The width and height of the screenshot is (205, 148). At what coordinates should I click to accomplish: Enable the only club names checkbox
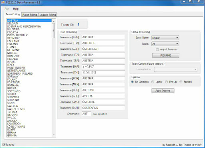pyautogui.click(x=157, y=49)
